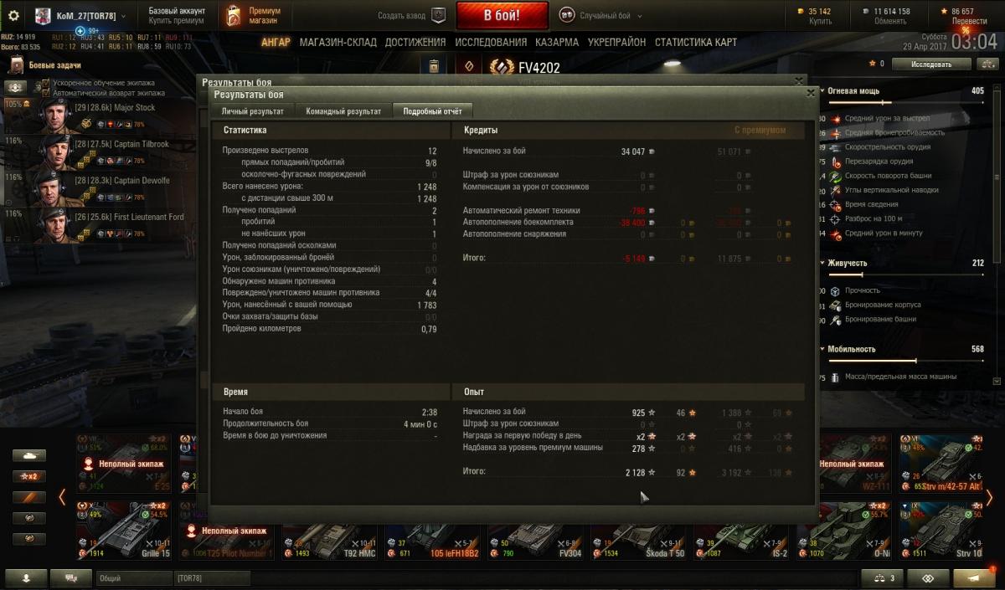1005x590 pixels.
Task: Open the Team result tab
Action: [343, 110]
